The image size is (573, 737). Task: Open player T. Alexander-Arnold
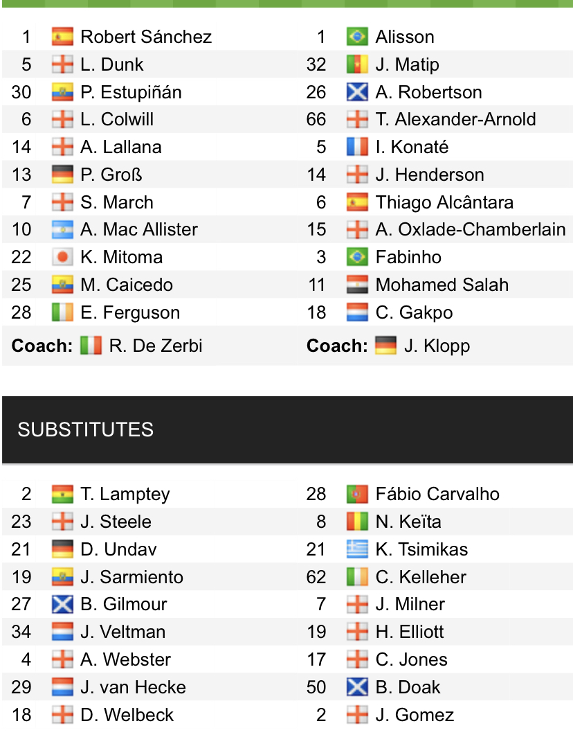click(455, 119)
